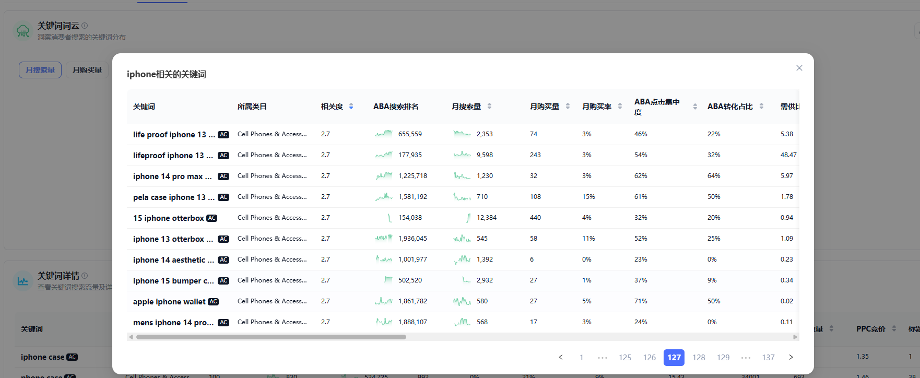Close the iphone related keywords dialog

799,68
